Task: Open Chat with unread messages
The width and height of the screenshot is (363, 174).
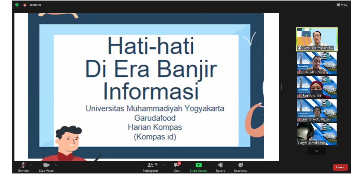Action: pyautogui.click(x=176, y=167)
